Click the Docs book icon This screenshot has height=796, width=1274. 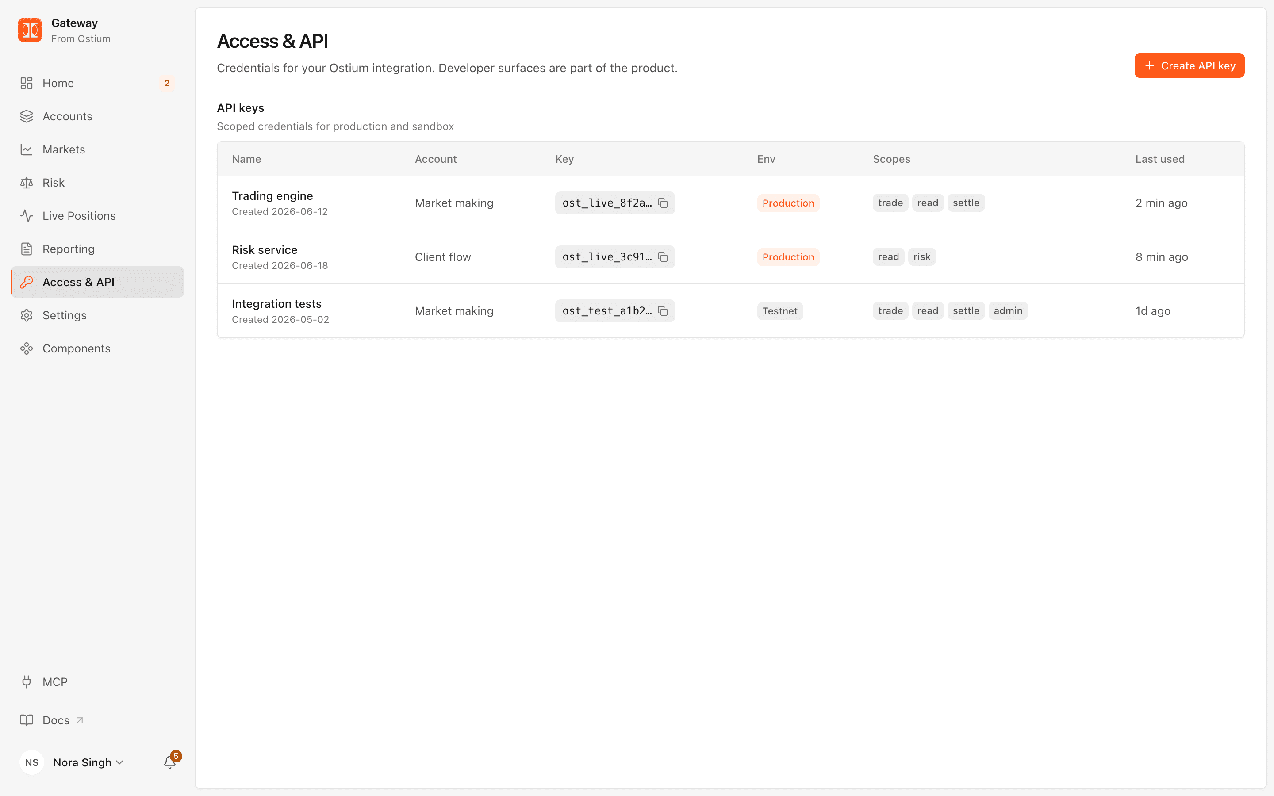(27, 720)
